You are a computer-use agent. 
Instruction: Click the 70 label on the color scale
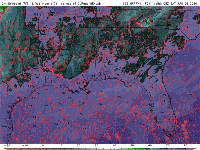(x=168, y=145)
